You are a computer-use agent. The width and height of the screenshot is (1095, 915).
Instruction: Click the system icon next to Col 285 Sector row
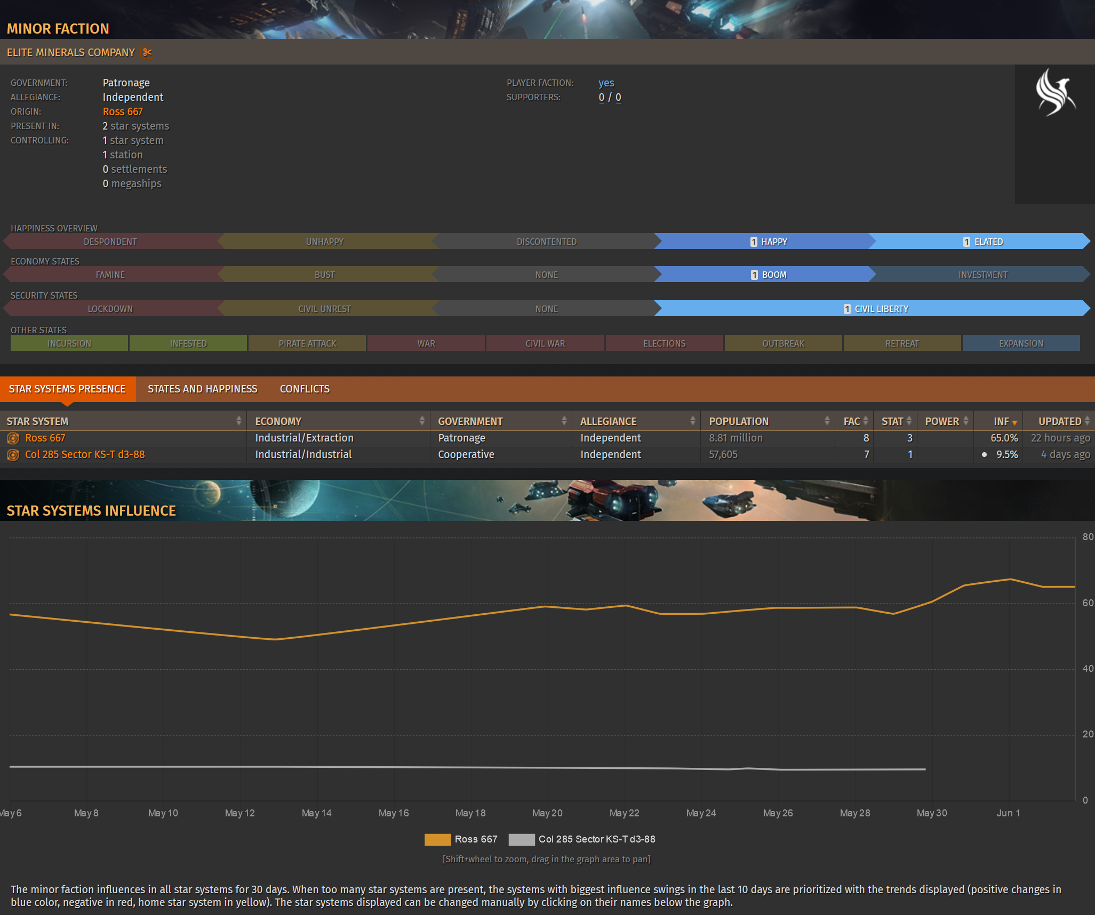pos(13,455)
